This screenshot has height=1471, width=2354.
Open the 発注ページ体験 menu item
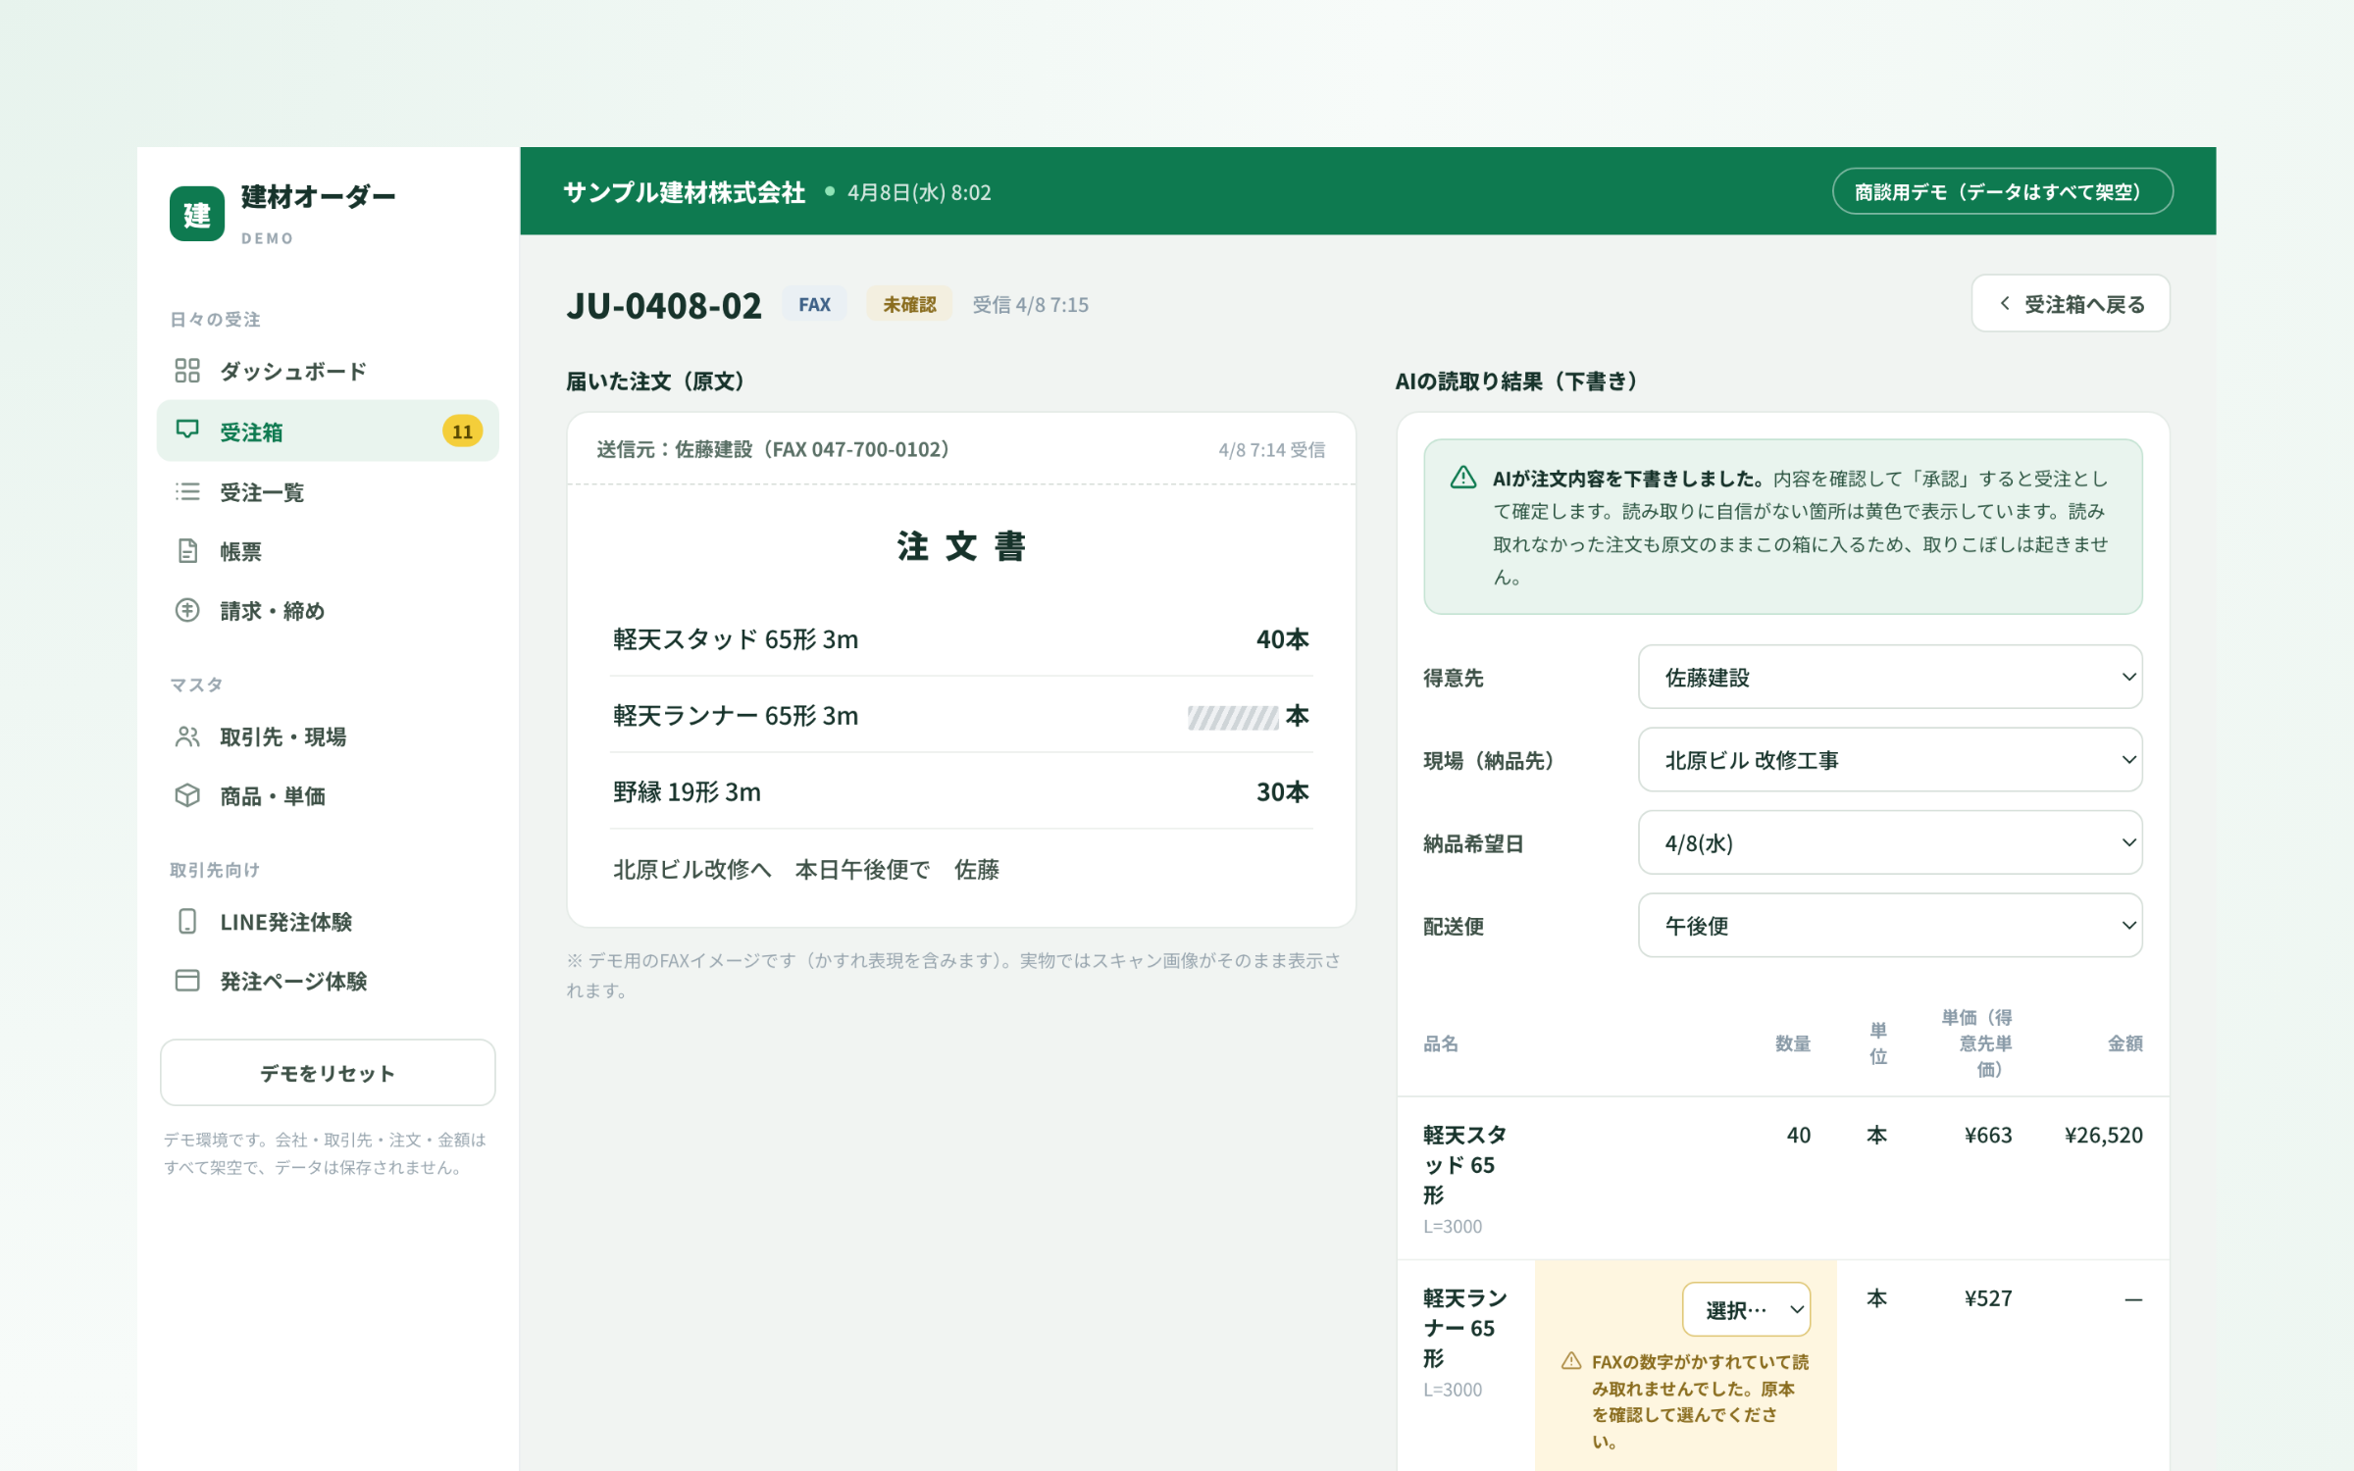[328, 981]
